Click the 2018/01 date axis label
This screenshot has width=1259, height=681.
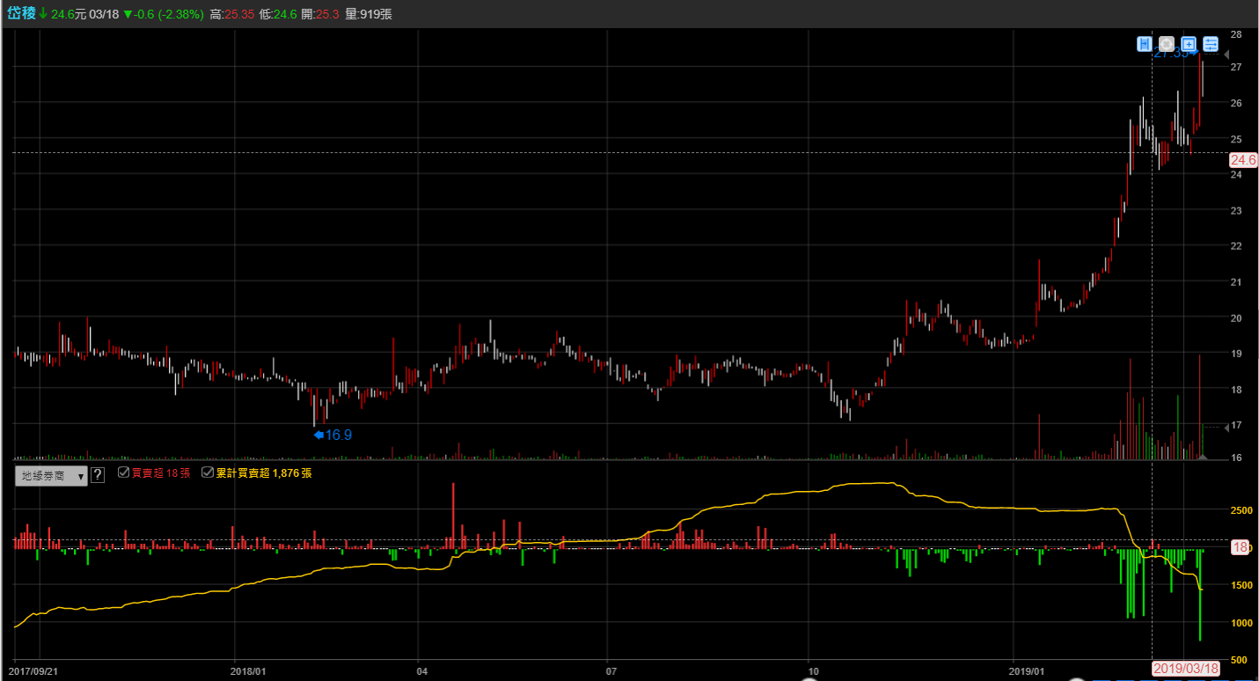coord(248,670)
